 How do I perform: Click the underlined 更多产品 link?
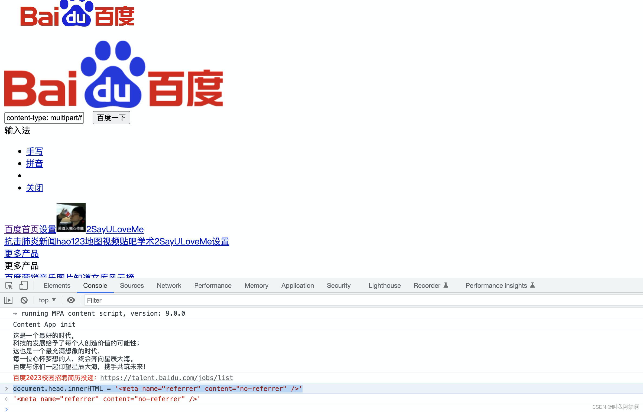(x=22, y=254)
